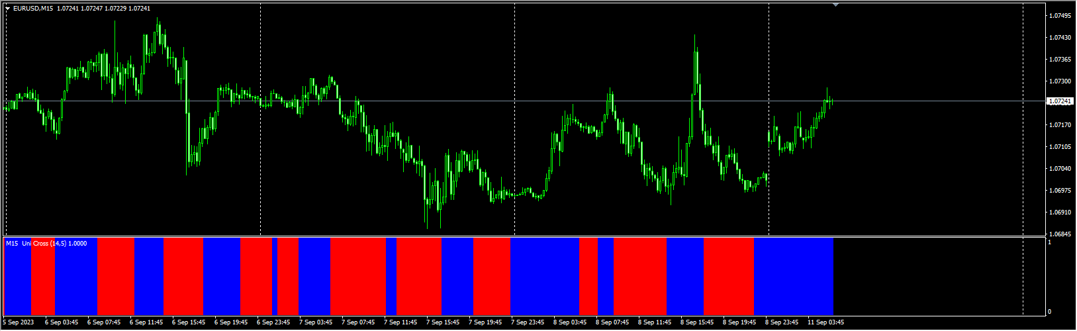Click the 1.06910 price axis label
This screenshot has width=1077, height=331.
(x=1061, y=213)
